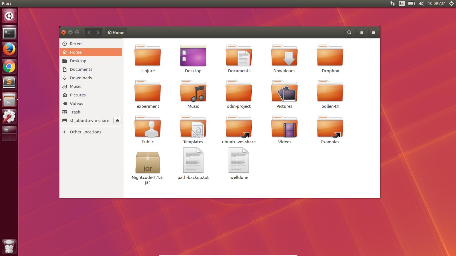Eject the sf_ubuntu-vm-share drive
The width and height of the screenshot is (456, 256).
point(118,121)
